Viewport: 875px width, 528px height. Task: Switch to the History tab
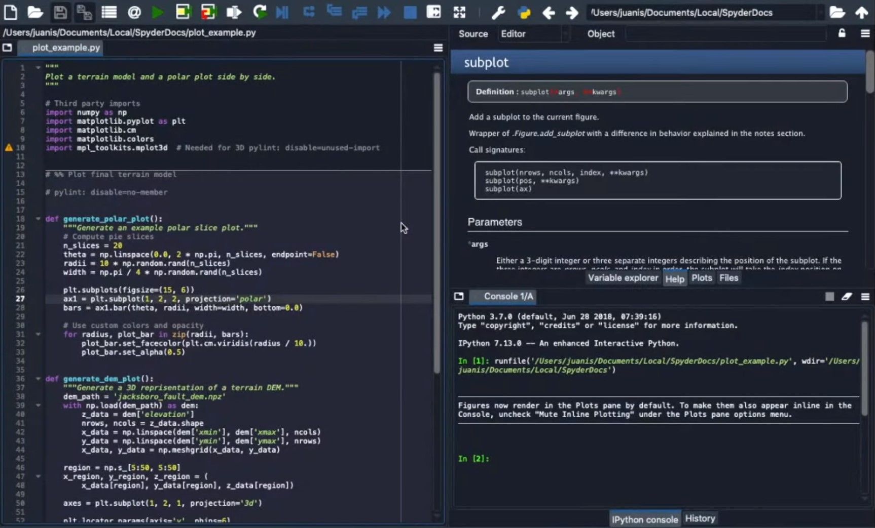point(700,518)
